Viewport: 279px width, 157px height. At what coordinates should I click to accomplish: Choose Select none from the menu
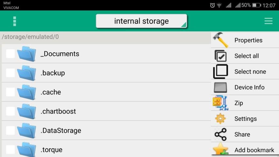[x=250, y=72]
